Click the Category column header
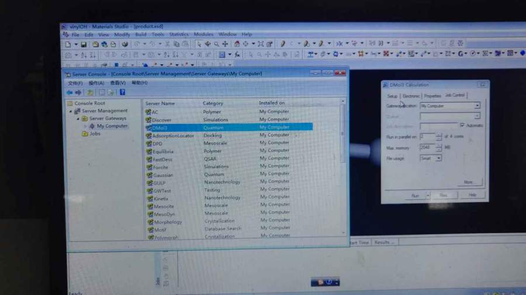Screen dimensions: 526x295 (213, 103)
